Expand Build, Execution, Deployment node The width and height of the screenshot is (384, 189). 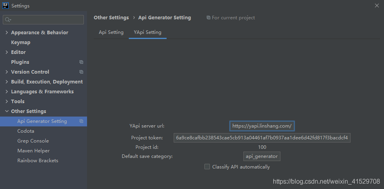(x=7, y=82)
